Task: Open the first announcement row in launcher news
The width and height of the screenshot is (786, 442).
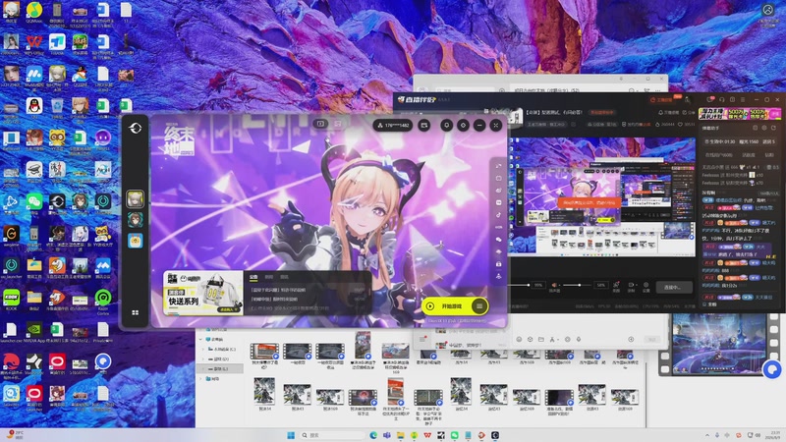Action: [x=308, y=290]
